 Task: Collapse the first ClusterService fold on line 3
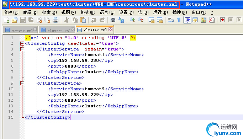pyautogui.click(x=22, y=49)
